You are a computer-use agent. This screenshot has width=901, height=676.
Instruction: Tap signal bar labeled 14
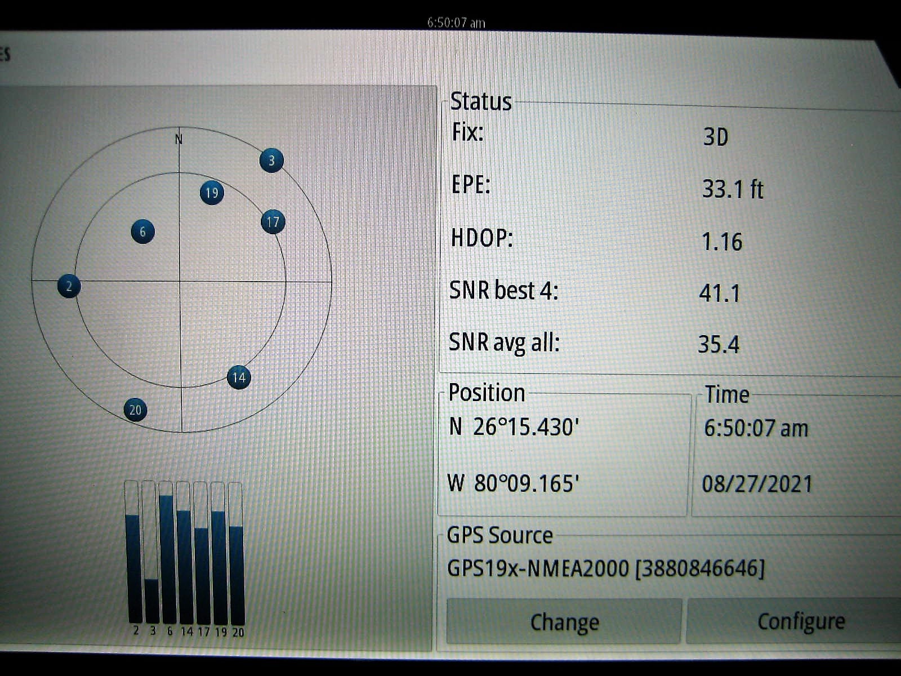pos(184,552)
